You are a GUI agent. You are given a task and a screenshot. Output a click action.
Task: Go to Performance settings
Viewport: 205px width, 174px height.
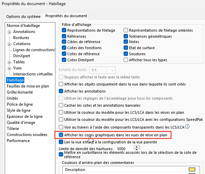pos(18,141)
